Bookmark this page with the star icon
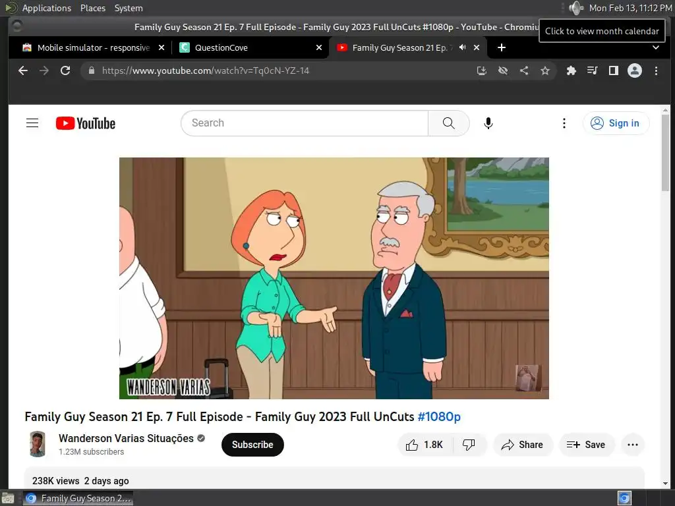The height and width of the screenshot is (506, 675). tap(545, 70)
